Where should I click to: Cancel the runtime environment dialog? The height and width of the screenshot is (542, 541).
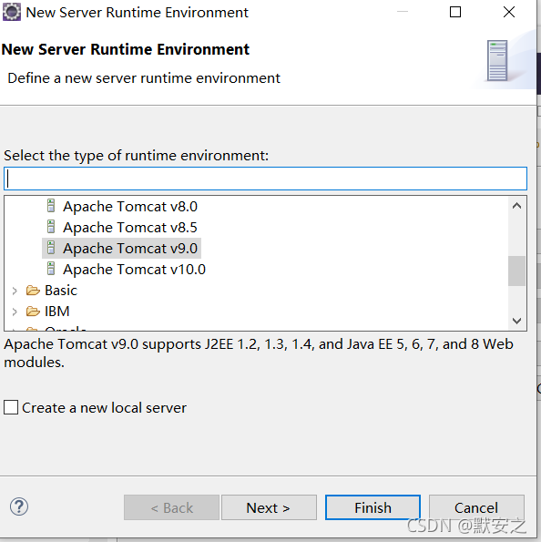476,507
